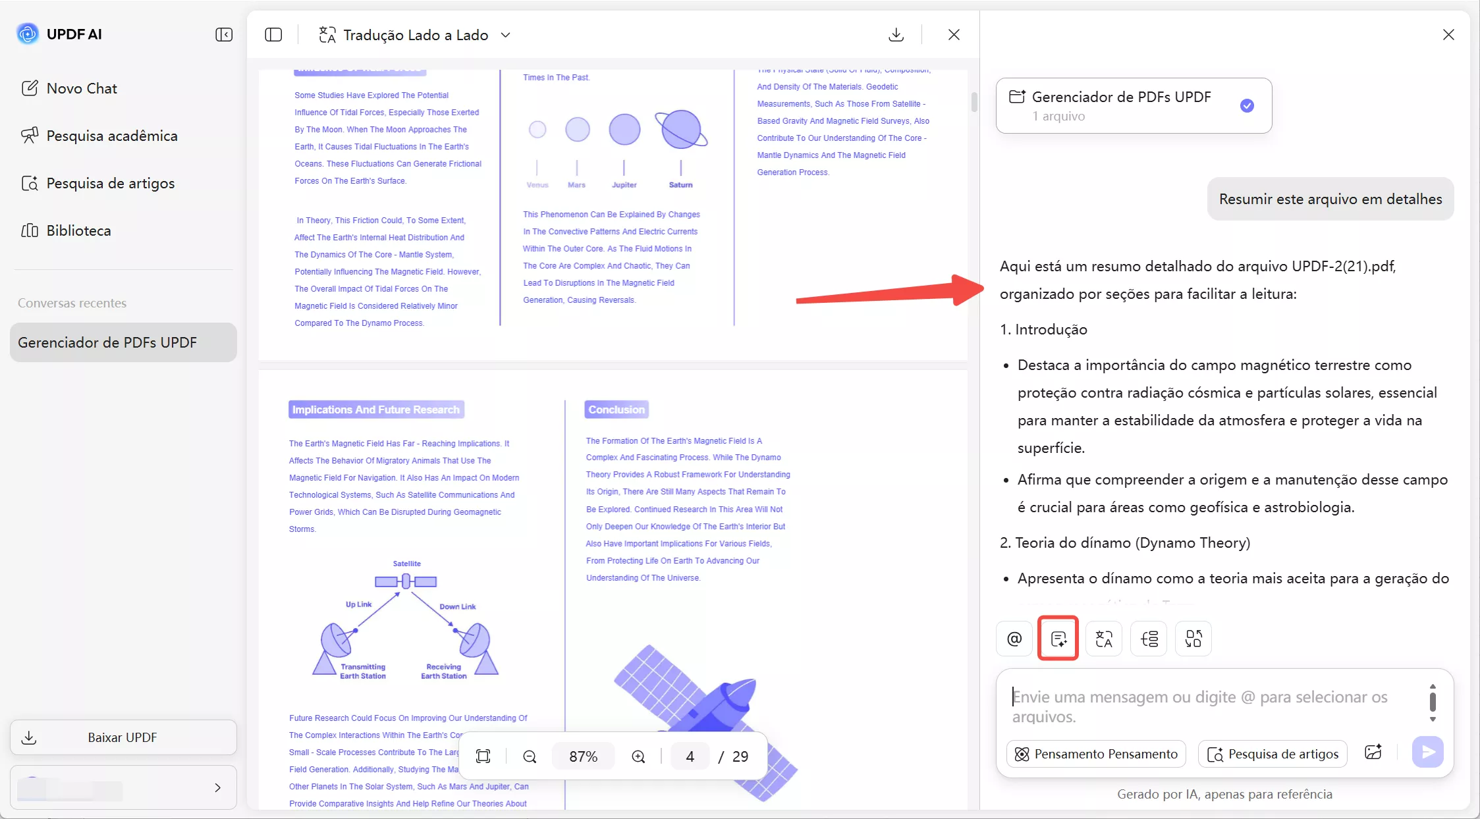Download the document via the download icon
This screenshot has width=1480, height=819.
coord(896,34)
